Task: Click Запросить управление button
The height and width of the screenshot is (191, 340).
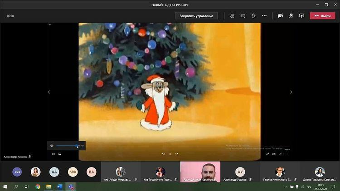Action: pos(196,16)
